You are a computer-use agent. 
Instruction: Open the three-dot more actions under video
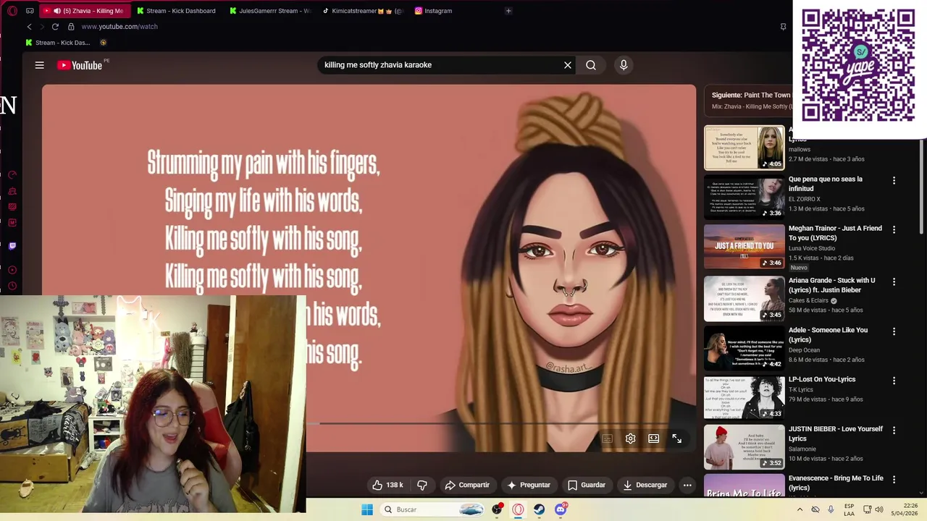point(687,485)
